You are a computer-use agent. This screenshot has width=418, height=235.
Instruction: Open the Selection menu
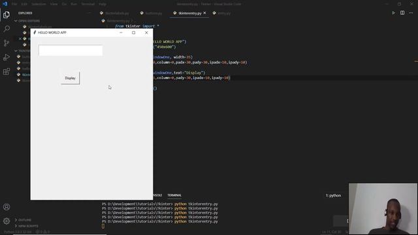click(x=39, y=4)
